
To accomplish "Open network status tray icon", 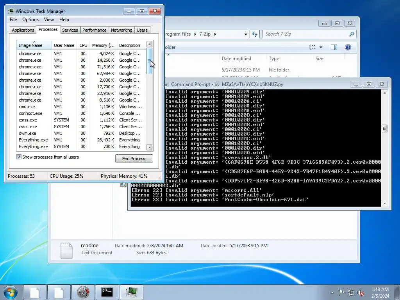I will pyautogui.click(x=351, y=293).
